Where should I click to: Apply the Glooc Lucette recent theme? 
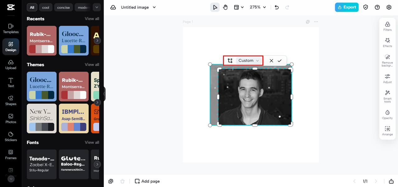pos(74,41)
